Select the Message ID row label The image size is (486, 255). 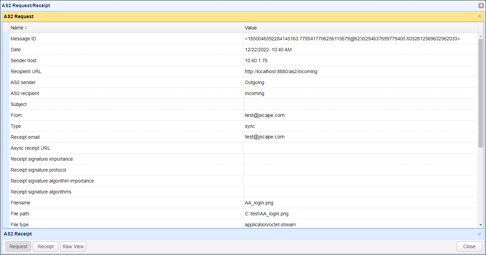[x=23, y=39]
